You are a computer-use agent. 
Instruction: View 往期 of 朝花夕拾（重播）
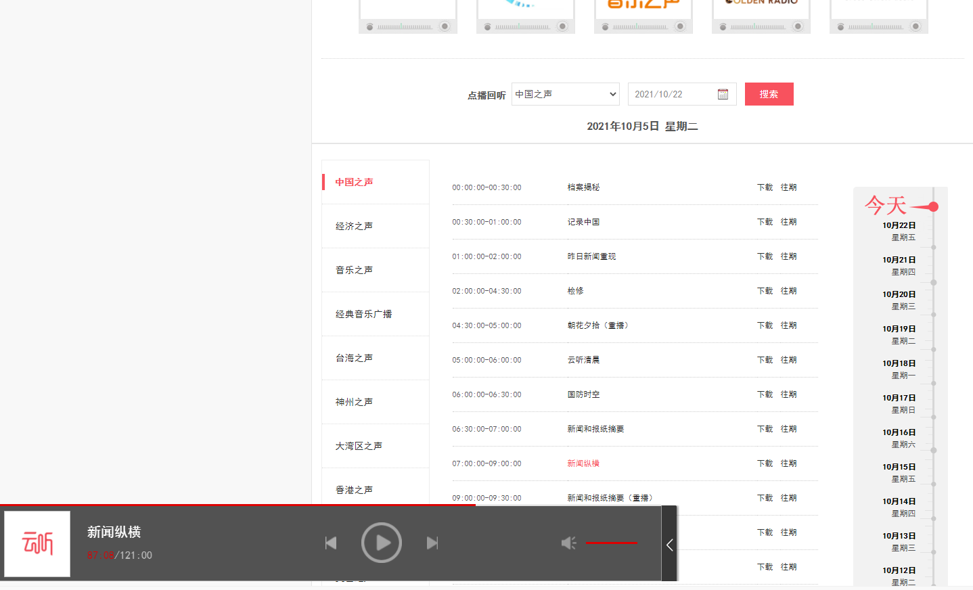click(x=789, y=325)
